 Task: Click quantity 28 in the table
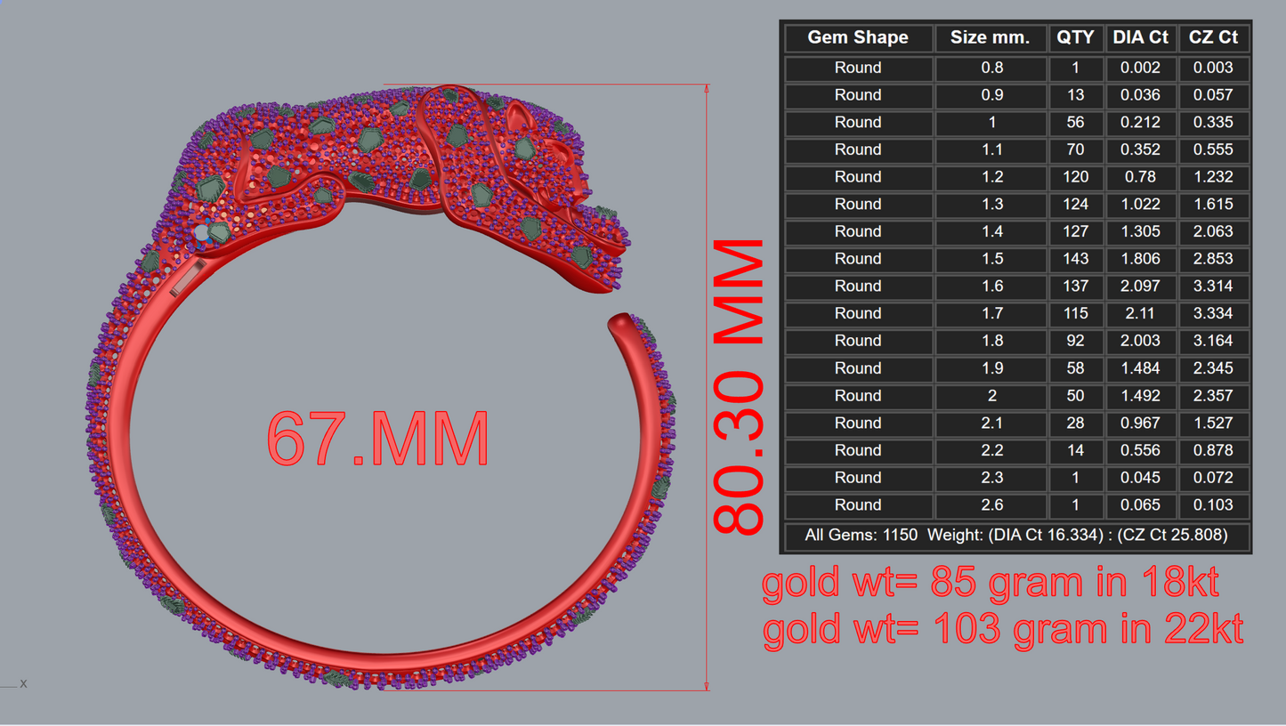1075,423
